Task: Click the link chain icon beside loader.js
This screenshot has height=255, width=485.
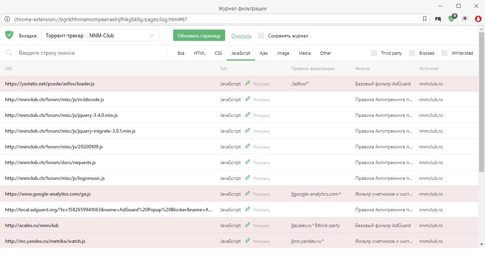Action: (x=248, y=83)
